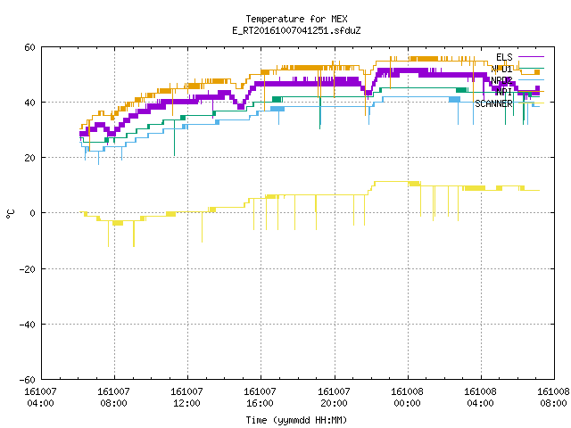Image resolution: width=571 pixels, height=428 pixels.
Task: Click the y-axis tick label -60
Action: click(x=28, y=380)
